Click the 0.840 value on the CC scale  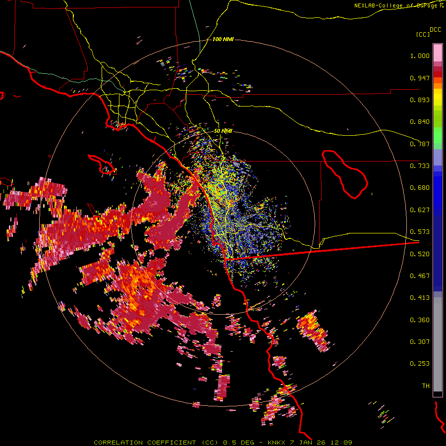point(420,122)
